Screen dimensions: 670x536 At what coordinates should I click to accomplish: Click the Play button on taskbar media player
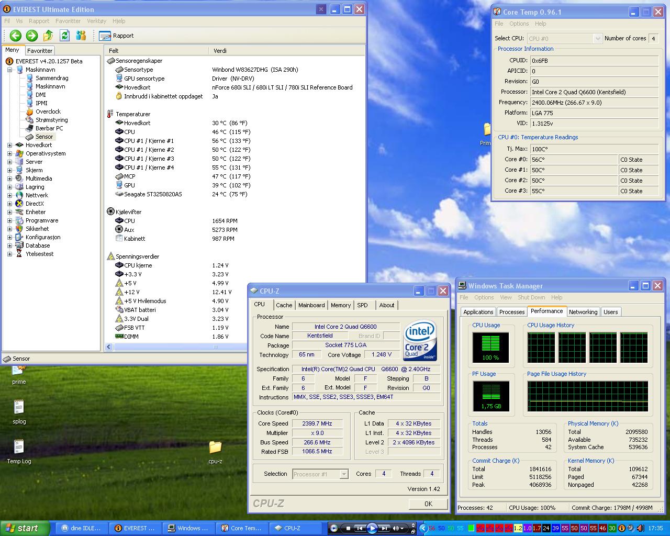pos(372,528)
